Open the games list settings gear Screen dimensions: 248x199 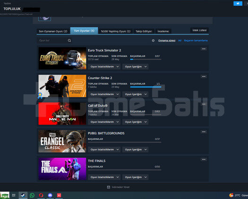[x=153, y=40]
